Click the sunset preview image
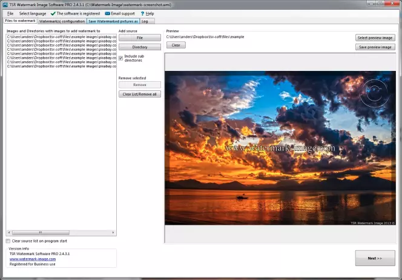The height and width of the screenshot is (280, 402). tap(280, 148)
